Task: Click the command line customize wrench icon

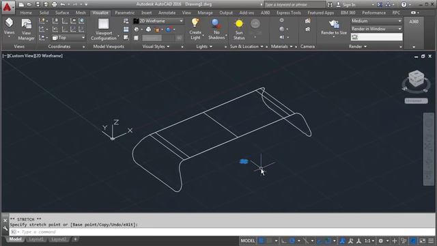Action: (5, 228)
